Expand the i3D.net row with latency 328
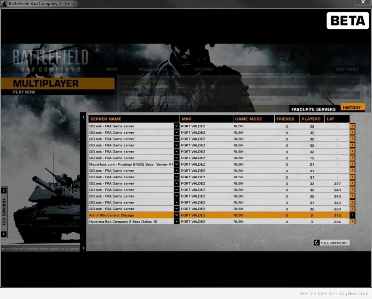Screen dimensions: 372x299 (176, 209)
